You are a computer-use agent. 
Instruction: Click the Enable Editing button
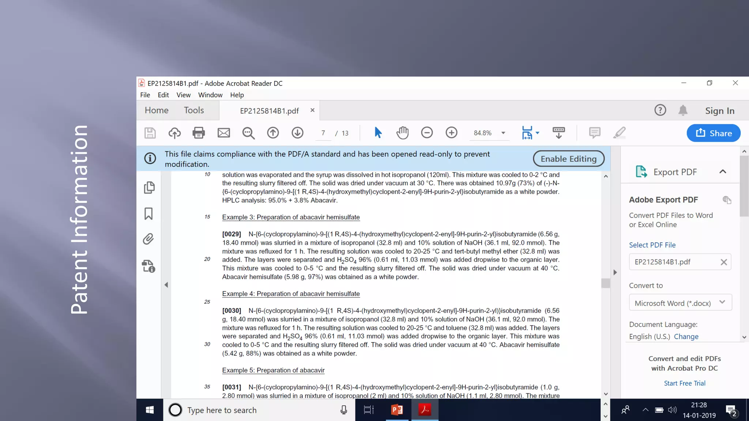(568, 159)
